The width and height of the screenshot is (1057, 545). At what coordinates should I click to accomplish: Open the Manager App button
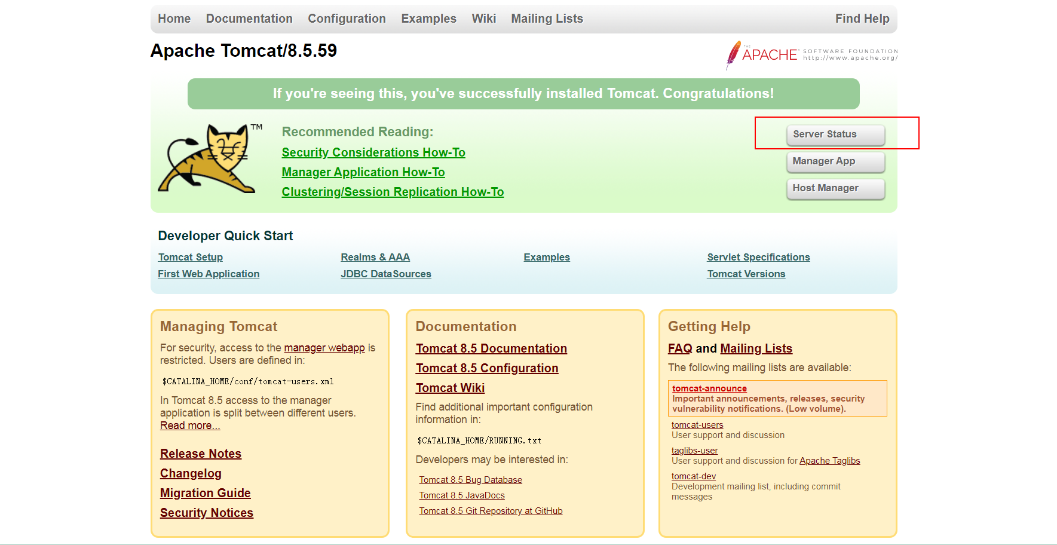click(835, 161)
